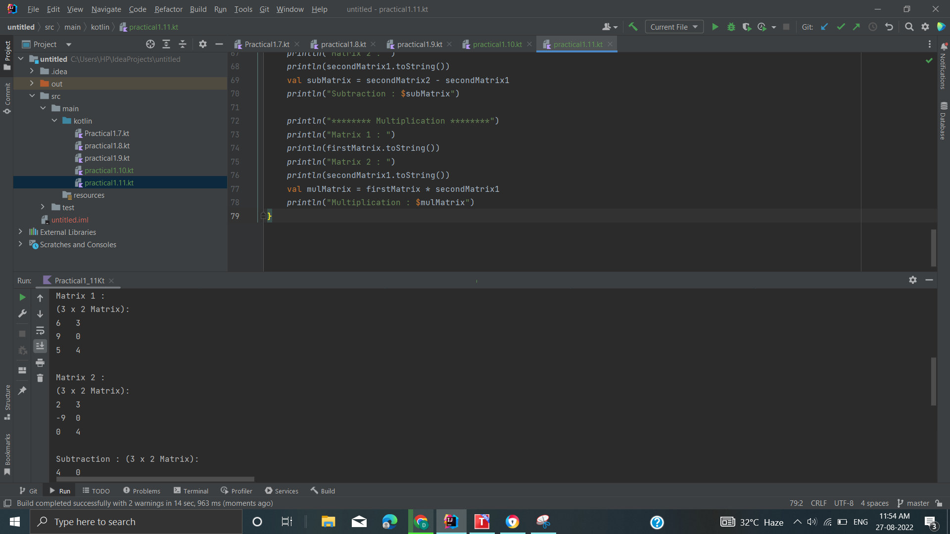The image size is (950, 534).
Task: Update project via the Git down-arrow icon
Action: [824, 27]
